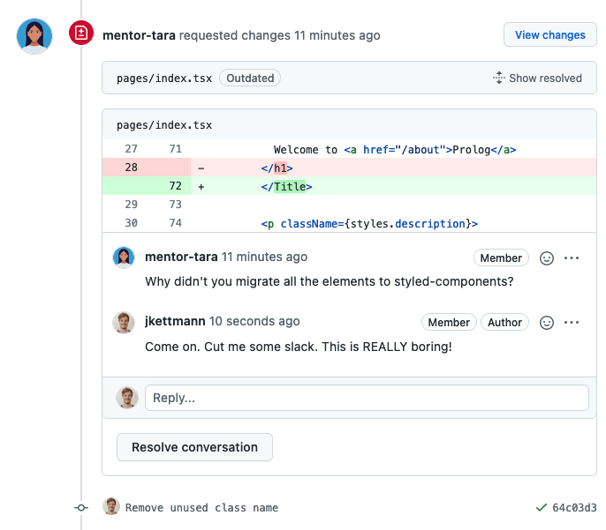
Task: Click the commit node icon in timeline
Action: pos(81,507)
